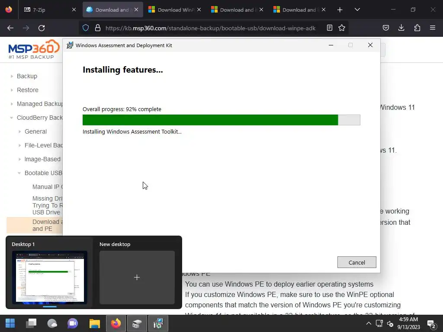443x332 pixels.
Task: Close the Download WinPE tab
Action: [x=199, y=10]
